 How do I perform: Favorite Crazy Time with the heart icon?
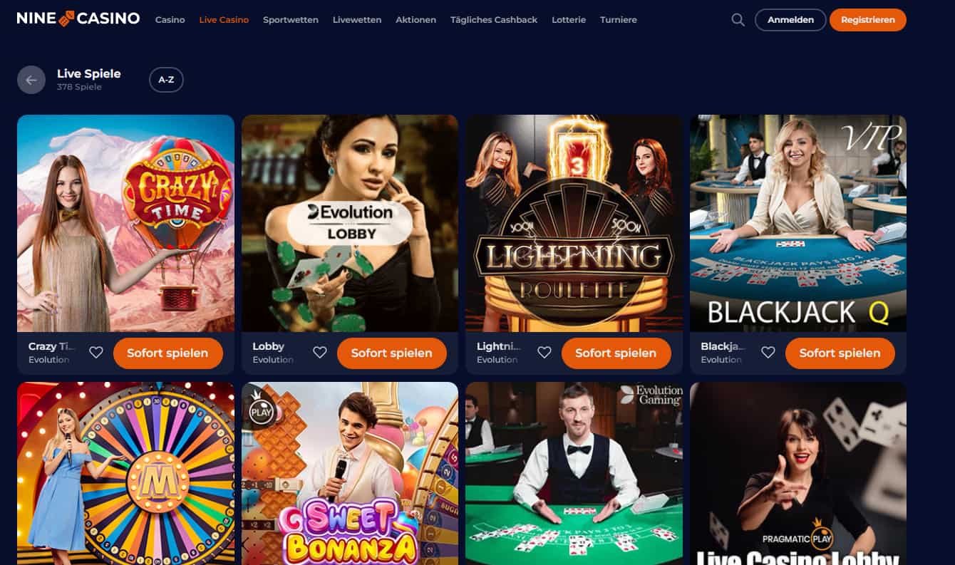click(x=96, y=353)
